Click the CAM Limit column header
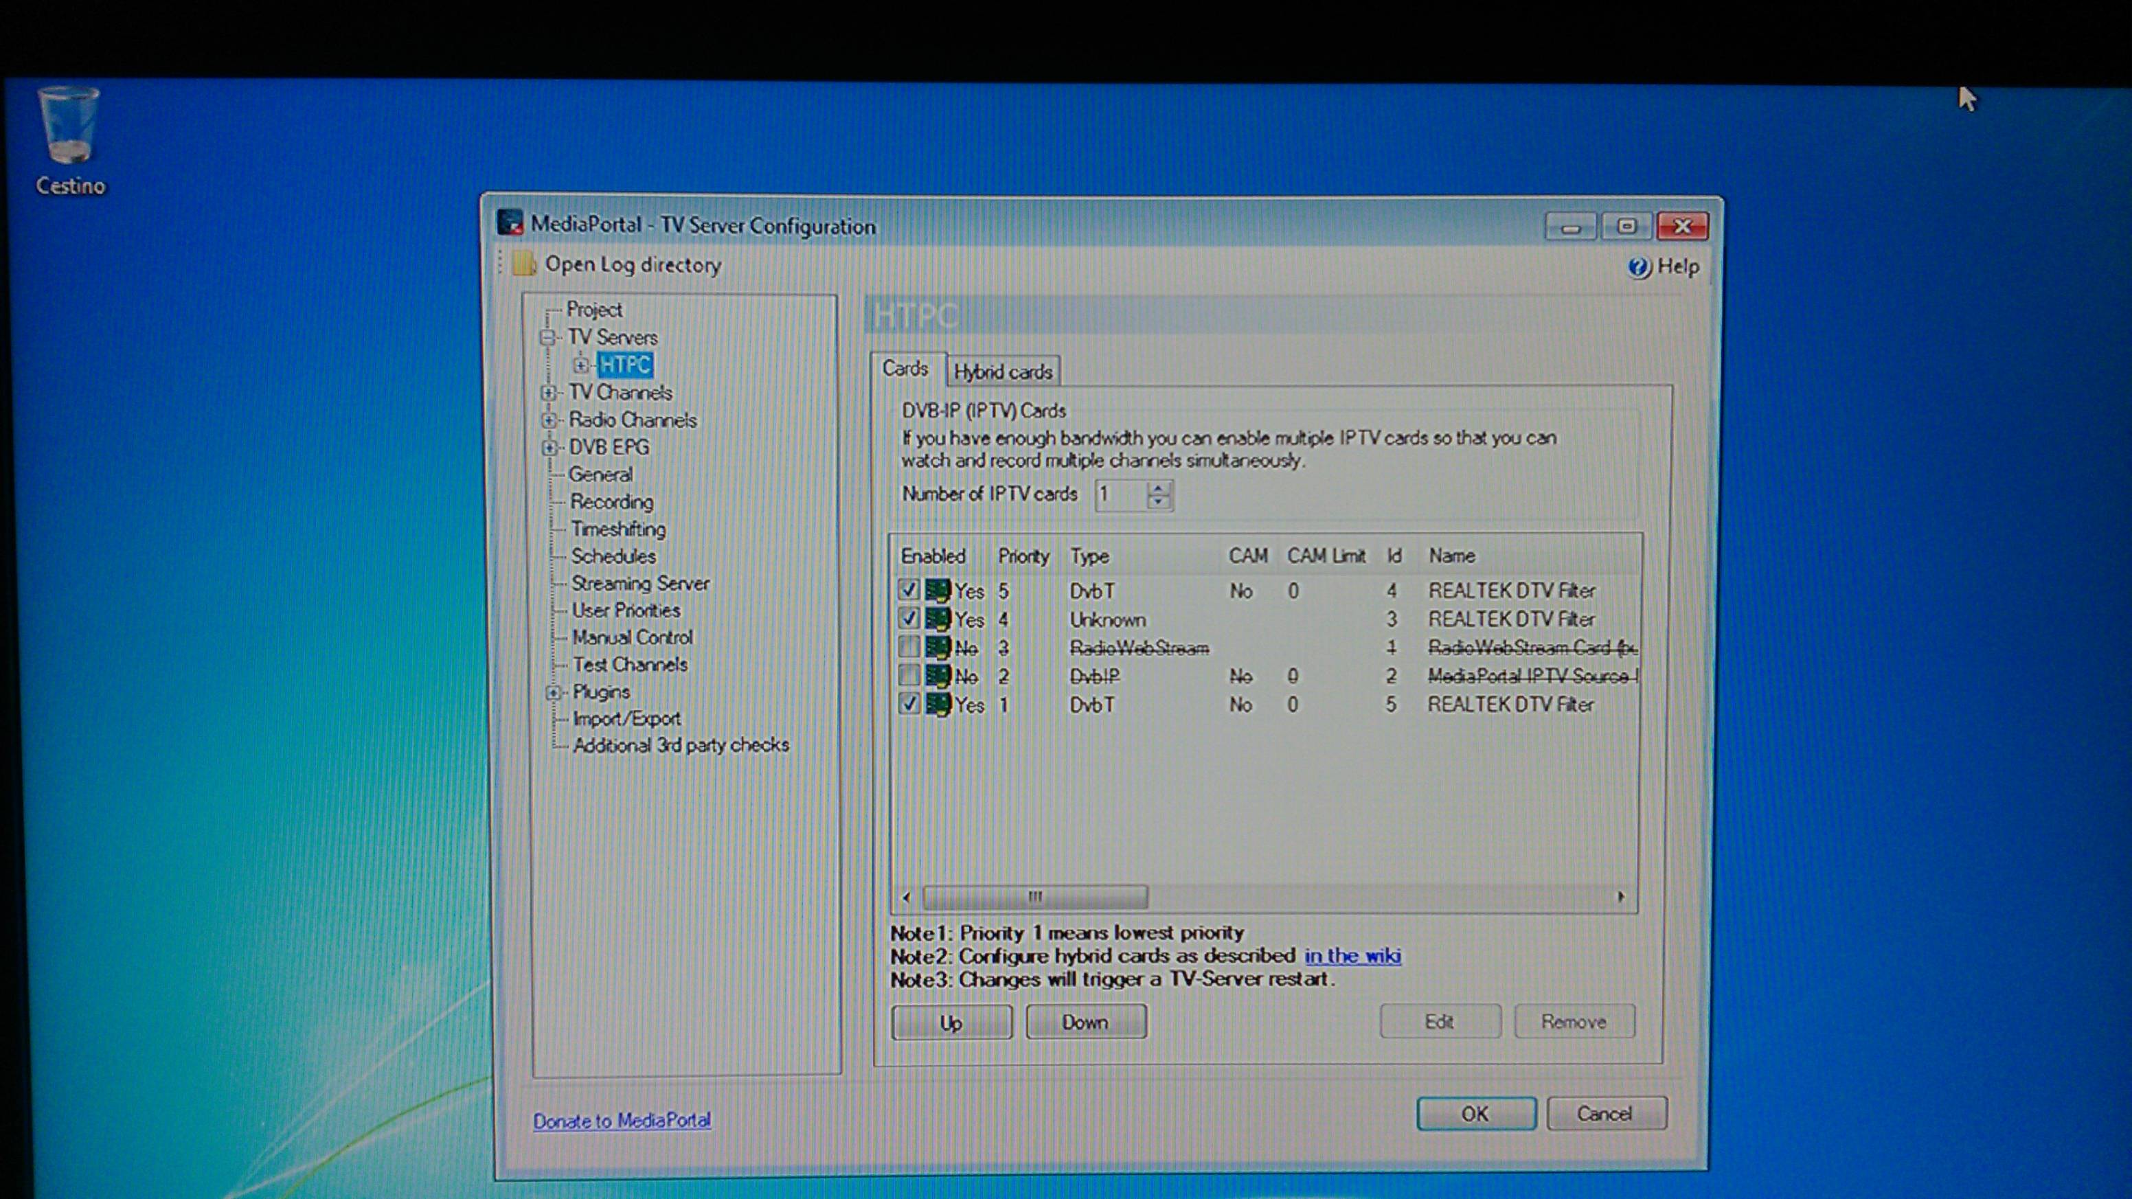The image size is (2132, 1199). pyautogui.click(x=1326, y=556)
